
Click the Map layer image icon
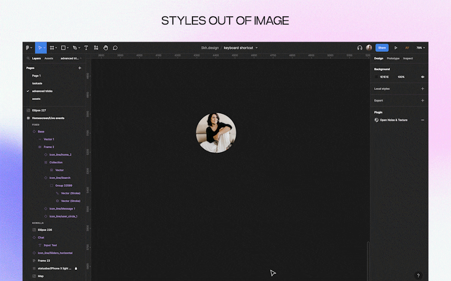34,276
